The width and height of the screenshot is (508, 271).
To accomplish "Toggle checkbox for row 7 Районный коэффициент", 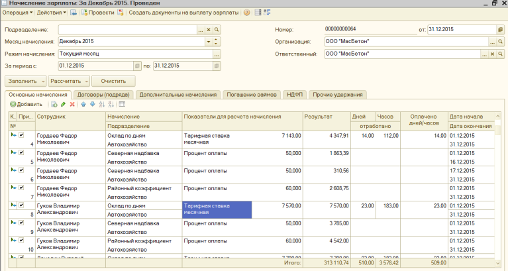I will tap(21, 188).
